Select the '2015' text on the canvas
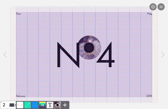The height and width of the screenshot is (109, 168). click(x=149, y=96)
